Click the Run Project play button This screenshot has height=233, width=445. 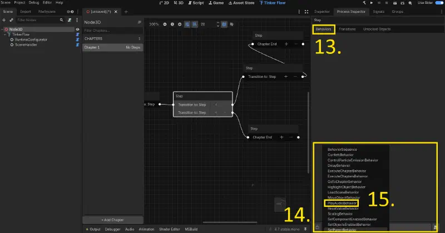click(372, 3)
